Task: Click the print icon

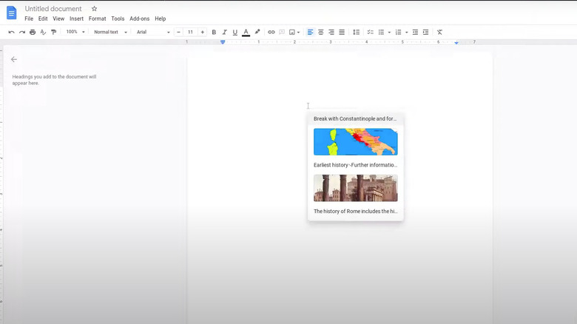Action: point(33,33)
